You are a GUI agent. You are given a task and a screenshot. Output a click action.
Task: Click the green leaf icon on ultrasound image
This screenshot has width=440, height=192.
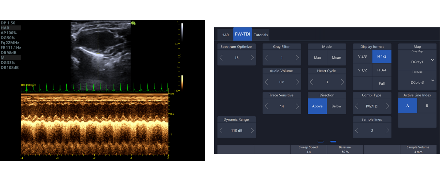coord(133,23)
